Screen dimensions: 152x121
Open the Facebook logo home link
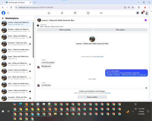3,13
